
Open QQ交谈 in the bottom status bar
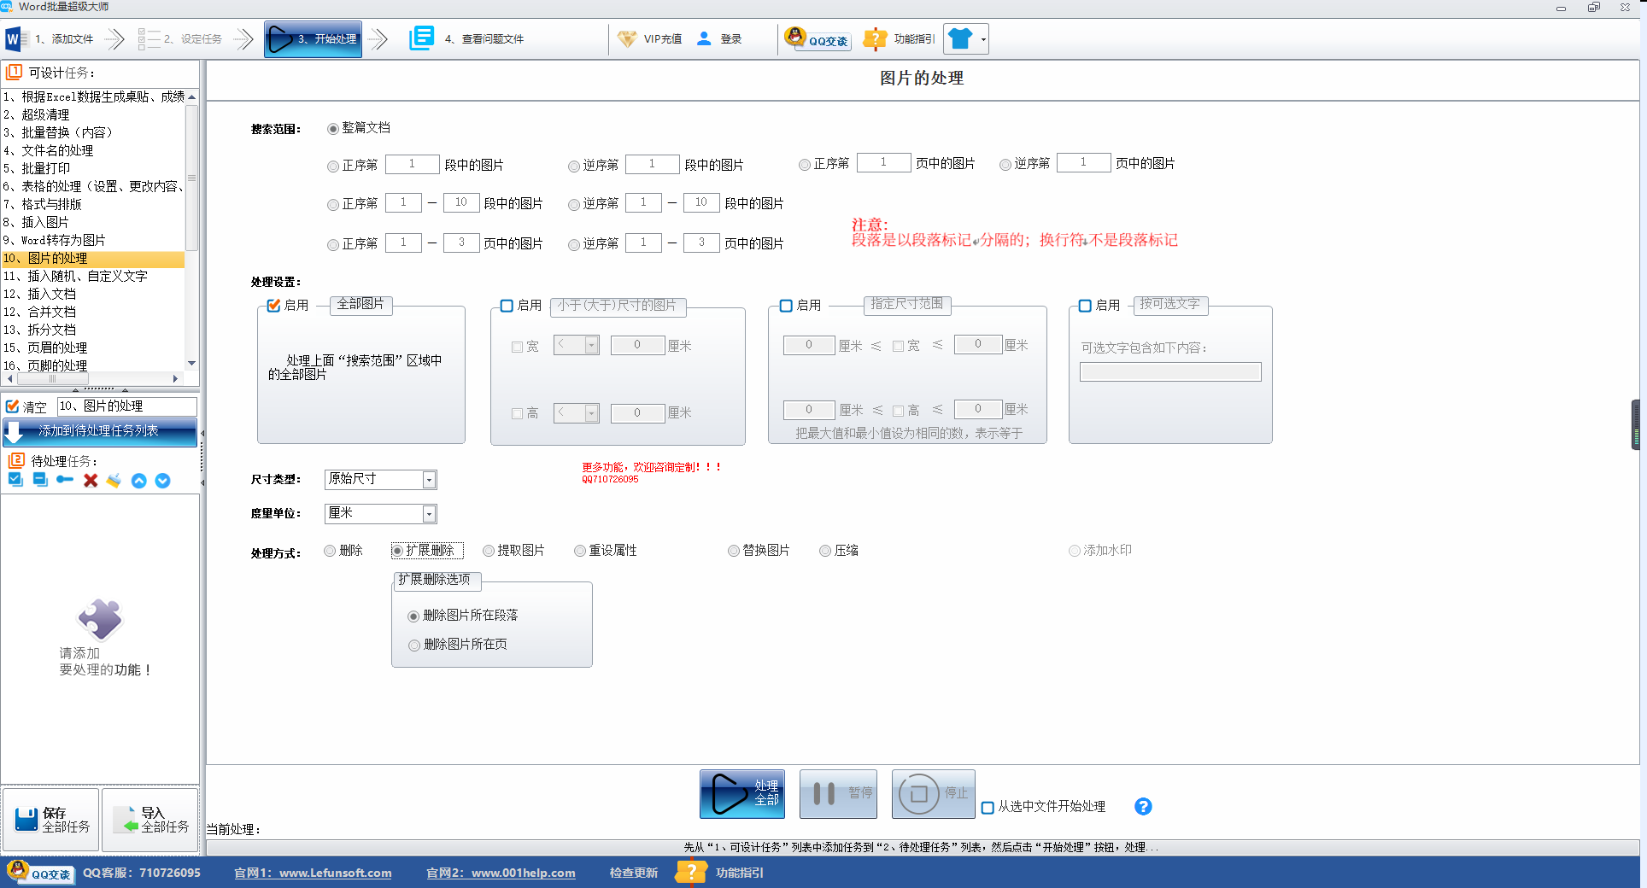39,873
